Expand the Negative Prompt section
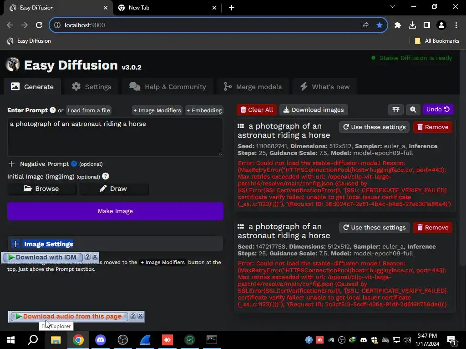The image size is (466, 349). 11,164
